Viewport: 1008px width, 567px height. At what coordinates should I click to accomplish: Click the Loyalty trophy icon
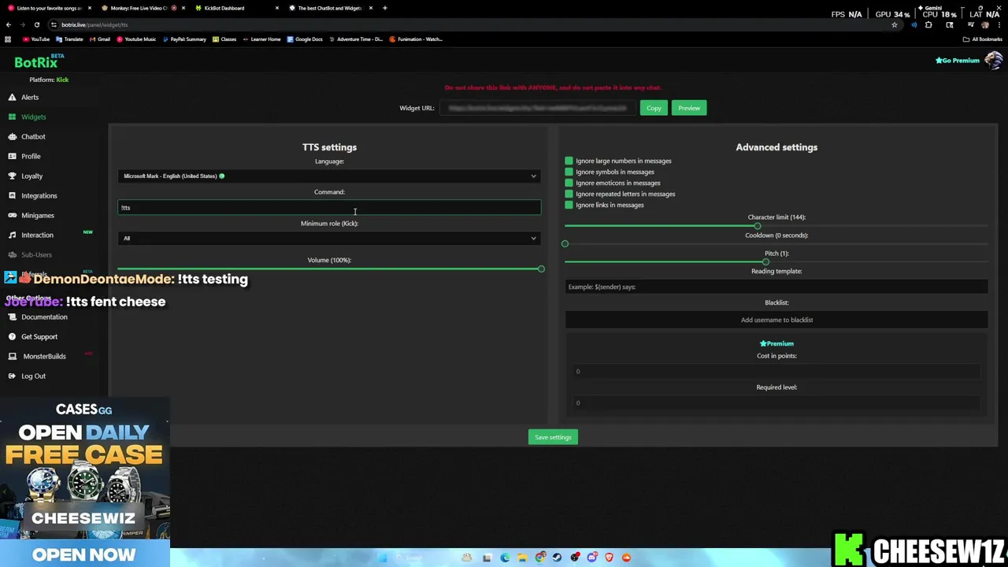coord(12,176)
